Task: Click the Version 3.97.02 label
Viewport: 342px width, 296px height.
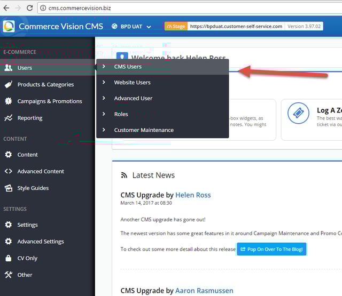Action: (304, 26)
